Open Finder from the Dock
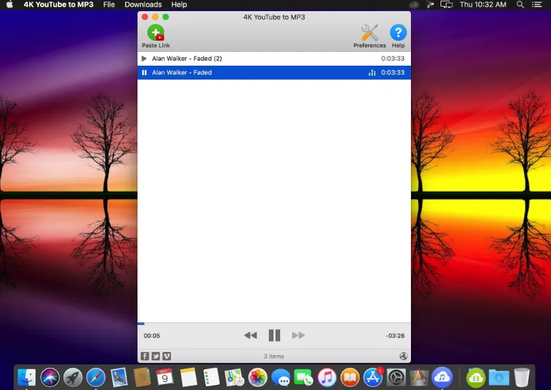Image resolution: width=551 pixels, height=390 pixels. pyautogui.click(x=27, y=378)
